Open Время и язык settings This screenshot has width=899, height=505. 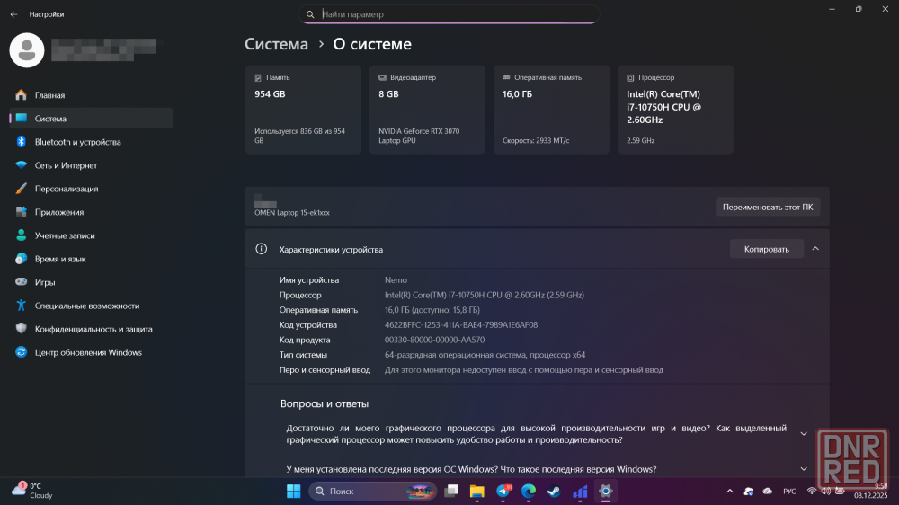60,259
